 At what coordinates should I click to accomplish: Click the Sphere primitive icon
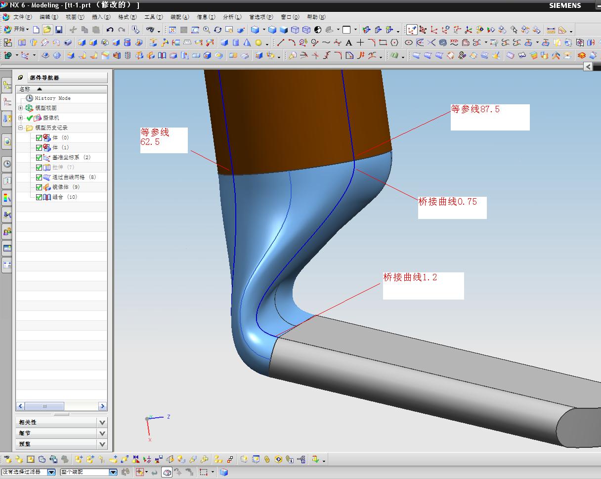(258, 43)
